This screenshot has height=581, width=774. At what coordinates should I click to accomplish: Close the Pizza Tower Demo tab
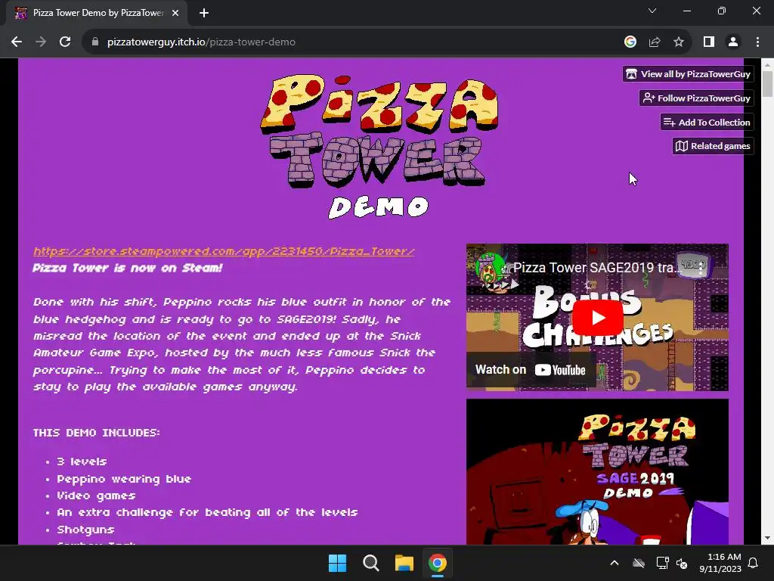(x=175, y=13)
